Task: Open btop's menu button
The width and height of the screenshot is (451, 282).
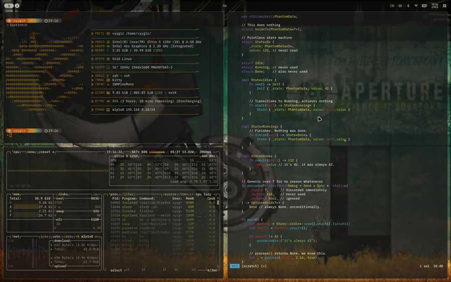Action: tap(31, 152)
